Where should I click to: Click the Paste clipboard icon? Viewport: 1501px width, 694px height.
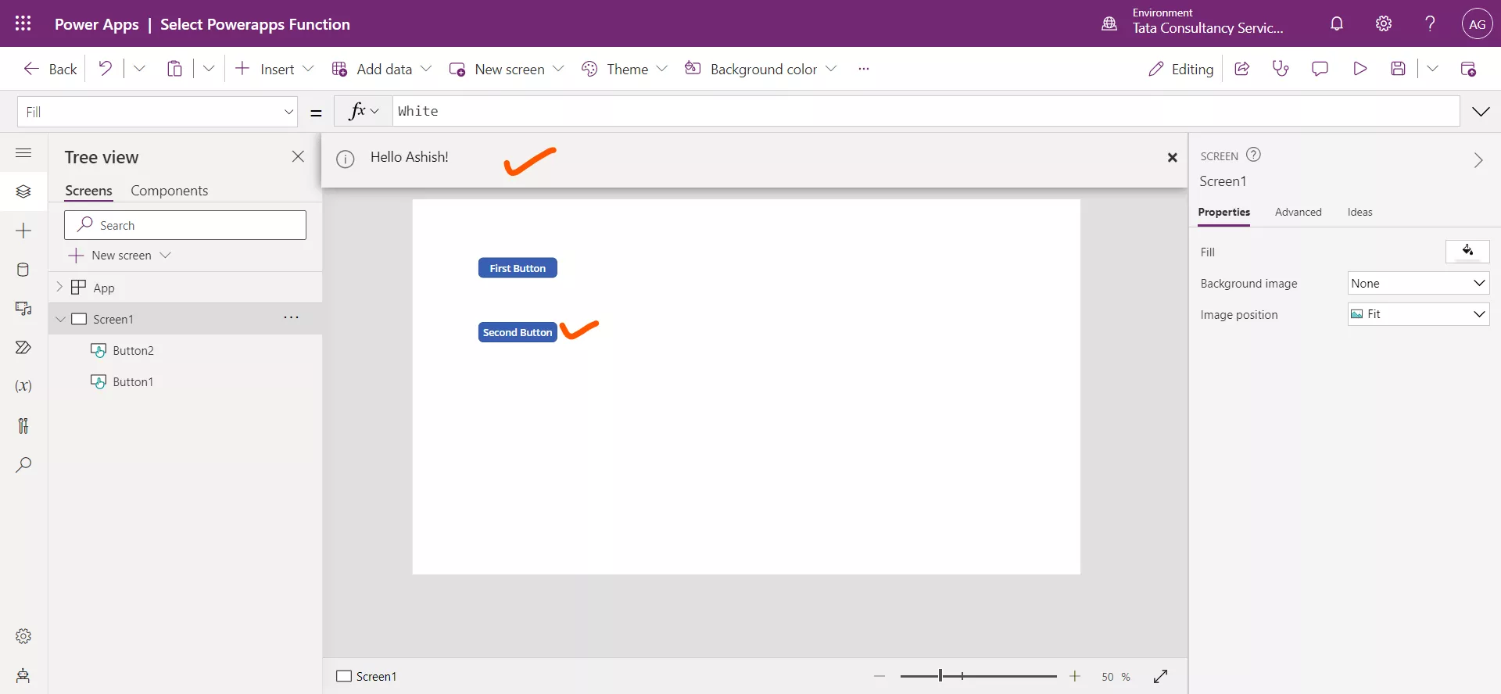[x=174, y=69]
